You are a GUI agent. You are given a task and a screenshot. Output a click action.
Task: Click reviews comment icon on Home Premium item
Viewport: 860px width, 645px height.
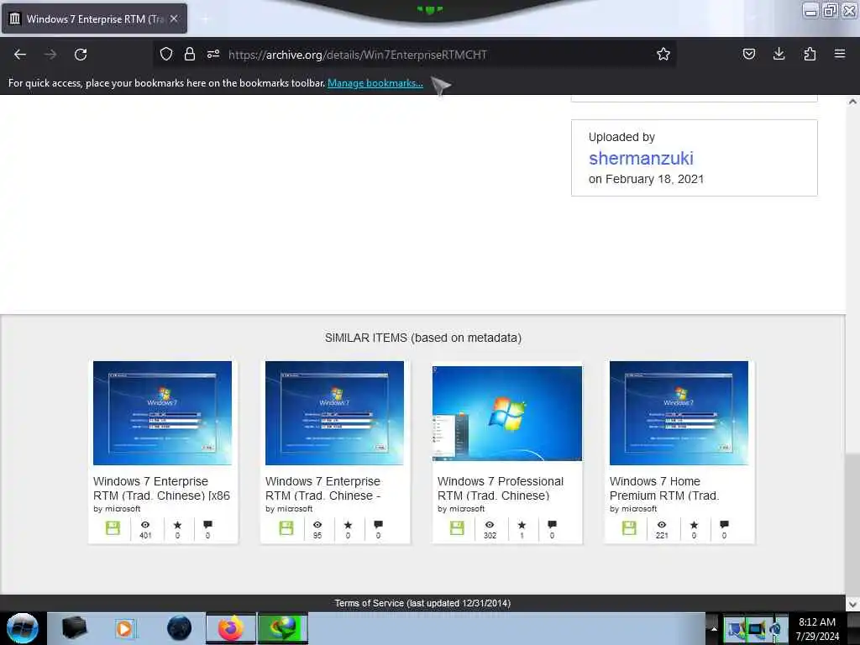[724, 524]
